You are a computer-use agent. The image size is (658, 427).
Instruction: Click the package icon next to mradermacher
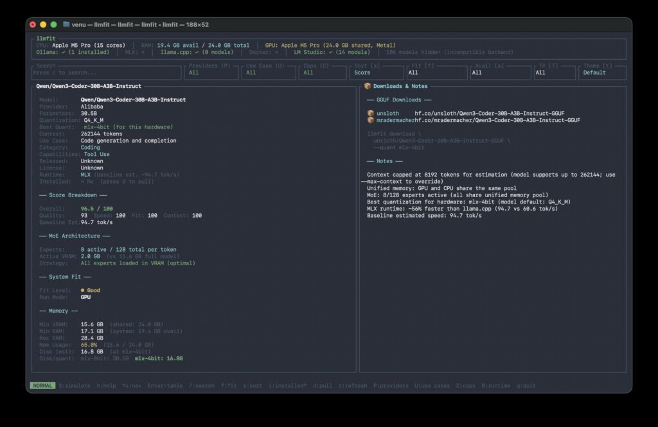(x=370, y=120)
